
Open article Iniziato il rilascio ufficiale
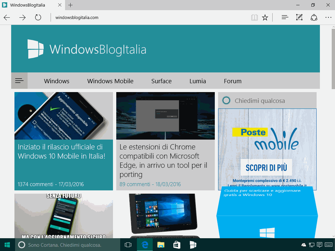click(61, 151)
